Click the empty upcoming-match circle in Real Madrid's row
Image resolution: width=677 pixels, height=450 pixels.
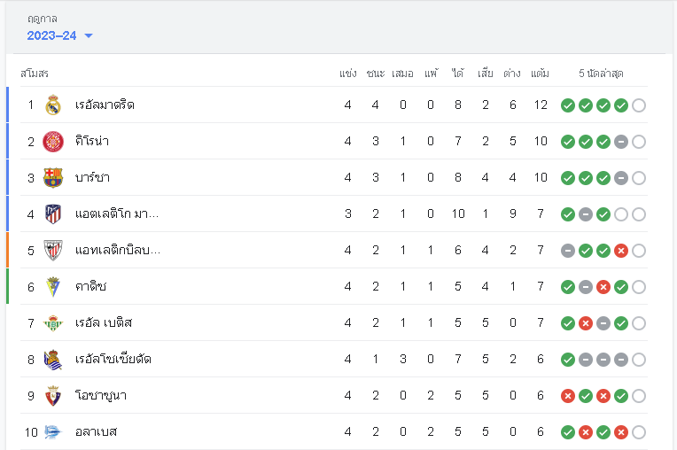(639, 105)
